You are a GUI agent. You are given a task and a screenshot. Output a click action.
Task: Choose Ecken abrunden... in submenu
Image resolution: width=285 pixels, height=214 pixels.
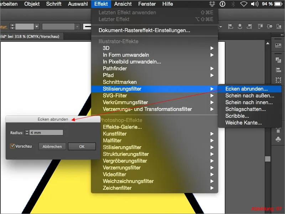coord(250,89)
